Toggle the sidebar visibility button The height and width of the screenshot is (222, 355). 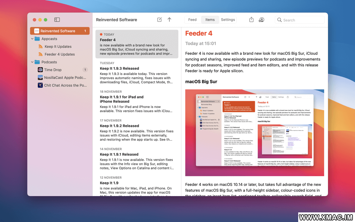coord(57,20)
